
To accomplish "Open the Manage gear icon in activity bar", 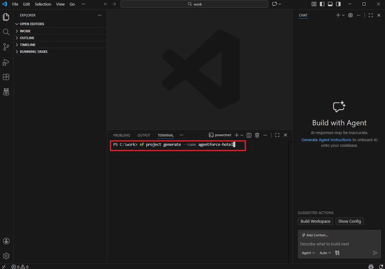I will 6,256.
